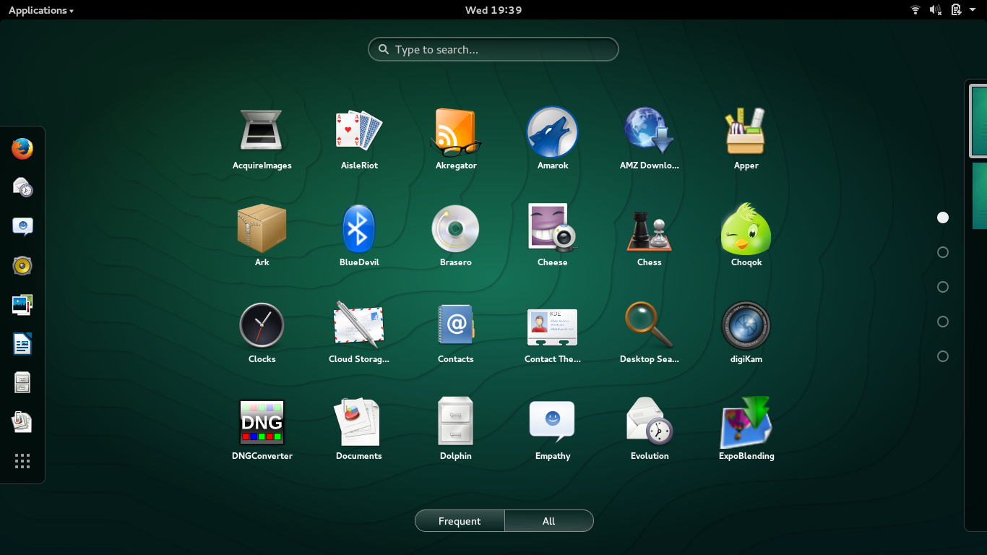Screen dimensions: 987x555
Task: Open the clock calendar dropdown
Action: tap(493, 10)
